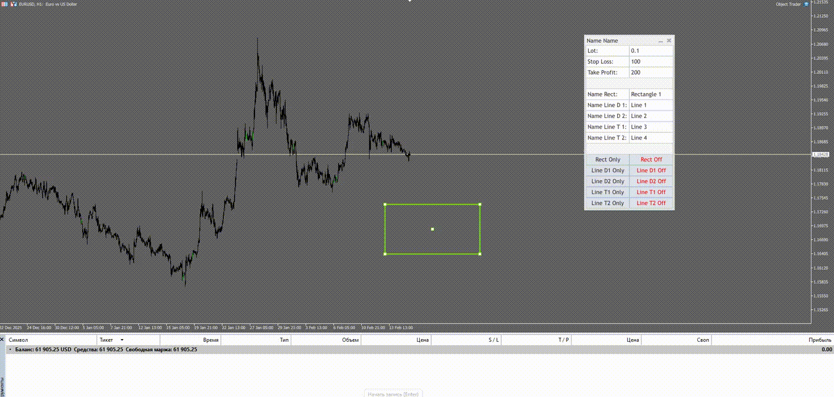Edit the Name Line T 2 field 'Line 4'
This screenshot has height=397, width=834.
pos(651,138)
